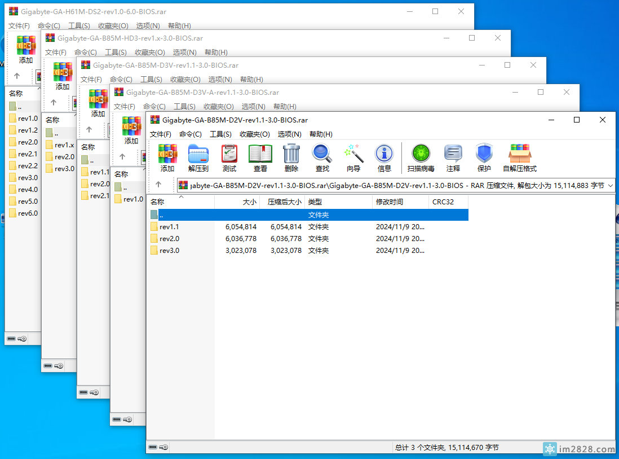Screen dimensions: 619x459
Task: Click the 添加 icon in the B85M-D3V-A window
Action: (x=131, y=130)
